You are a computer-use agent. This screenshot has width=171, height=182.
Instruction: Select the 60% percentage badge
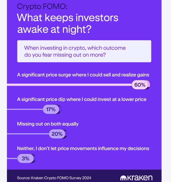140,85
